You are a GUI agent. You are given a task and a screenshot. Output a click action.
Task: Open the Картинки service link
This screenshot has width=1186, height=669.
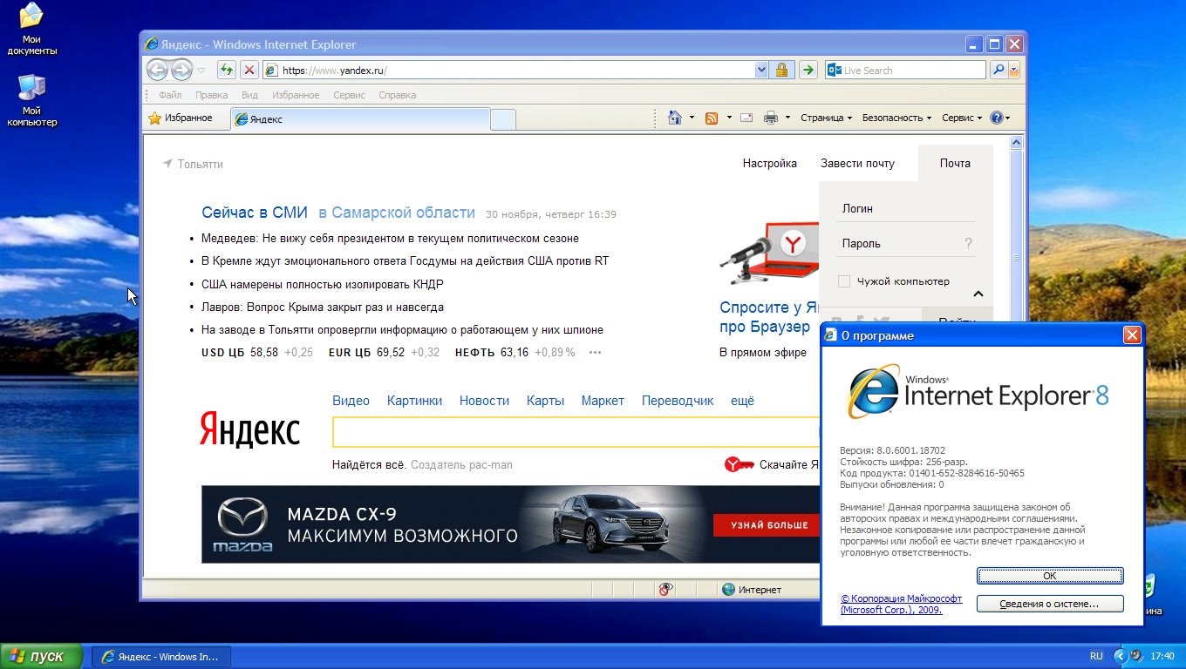pos(414,401)
